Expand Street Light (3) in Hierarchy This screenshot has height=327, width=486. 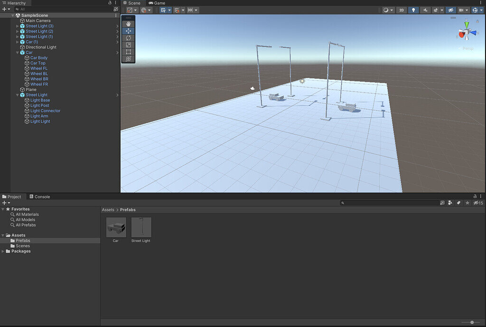(x=18, y=26)
